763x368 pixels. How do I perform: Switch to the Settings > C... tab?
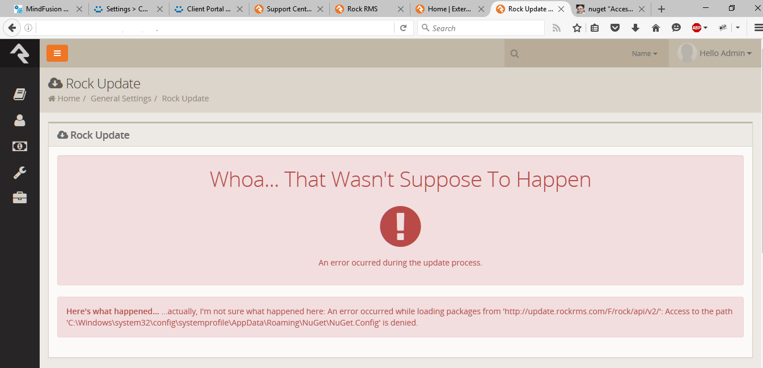(128, 9)
